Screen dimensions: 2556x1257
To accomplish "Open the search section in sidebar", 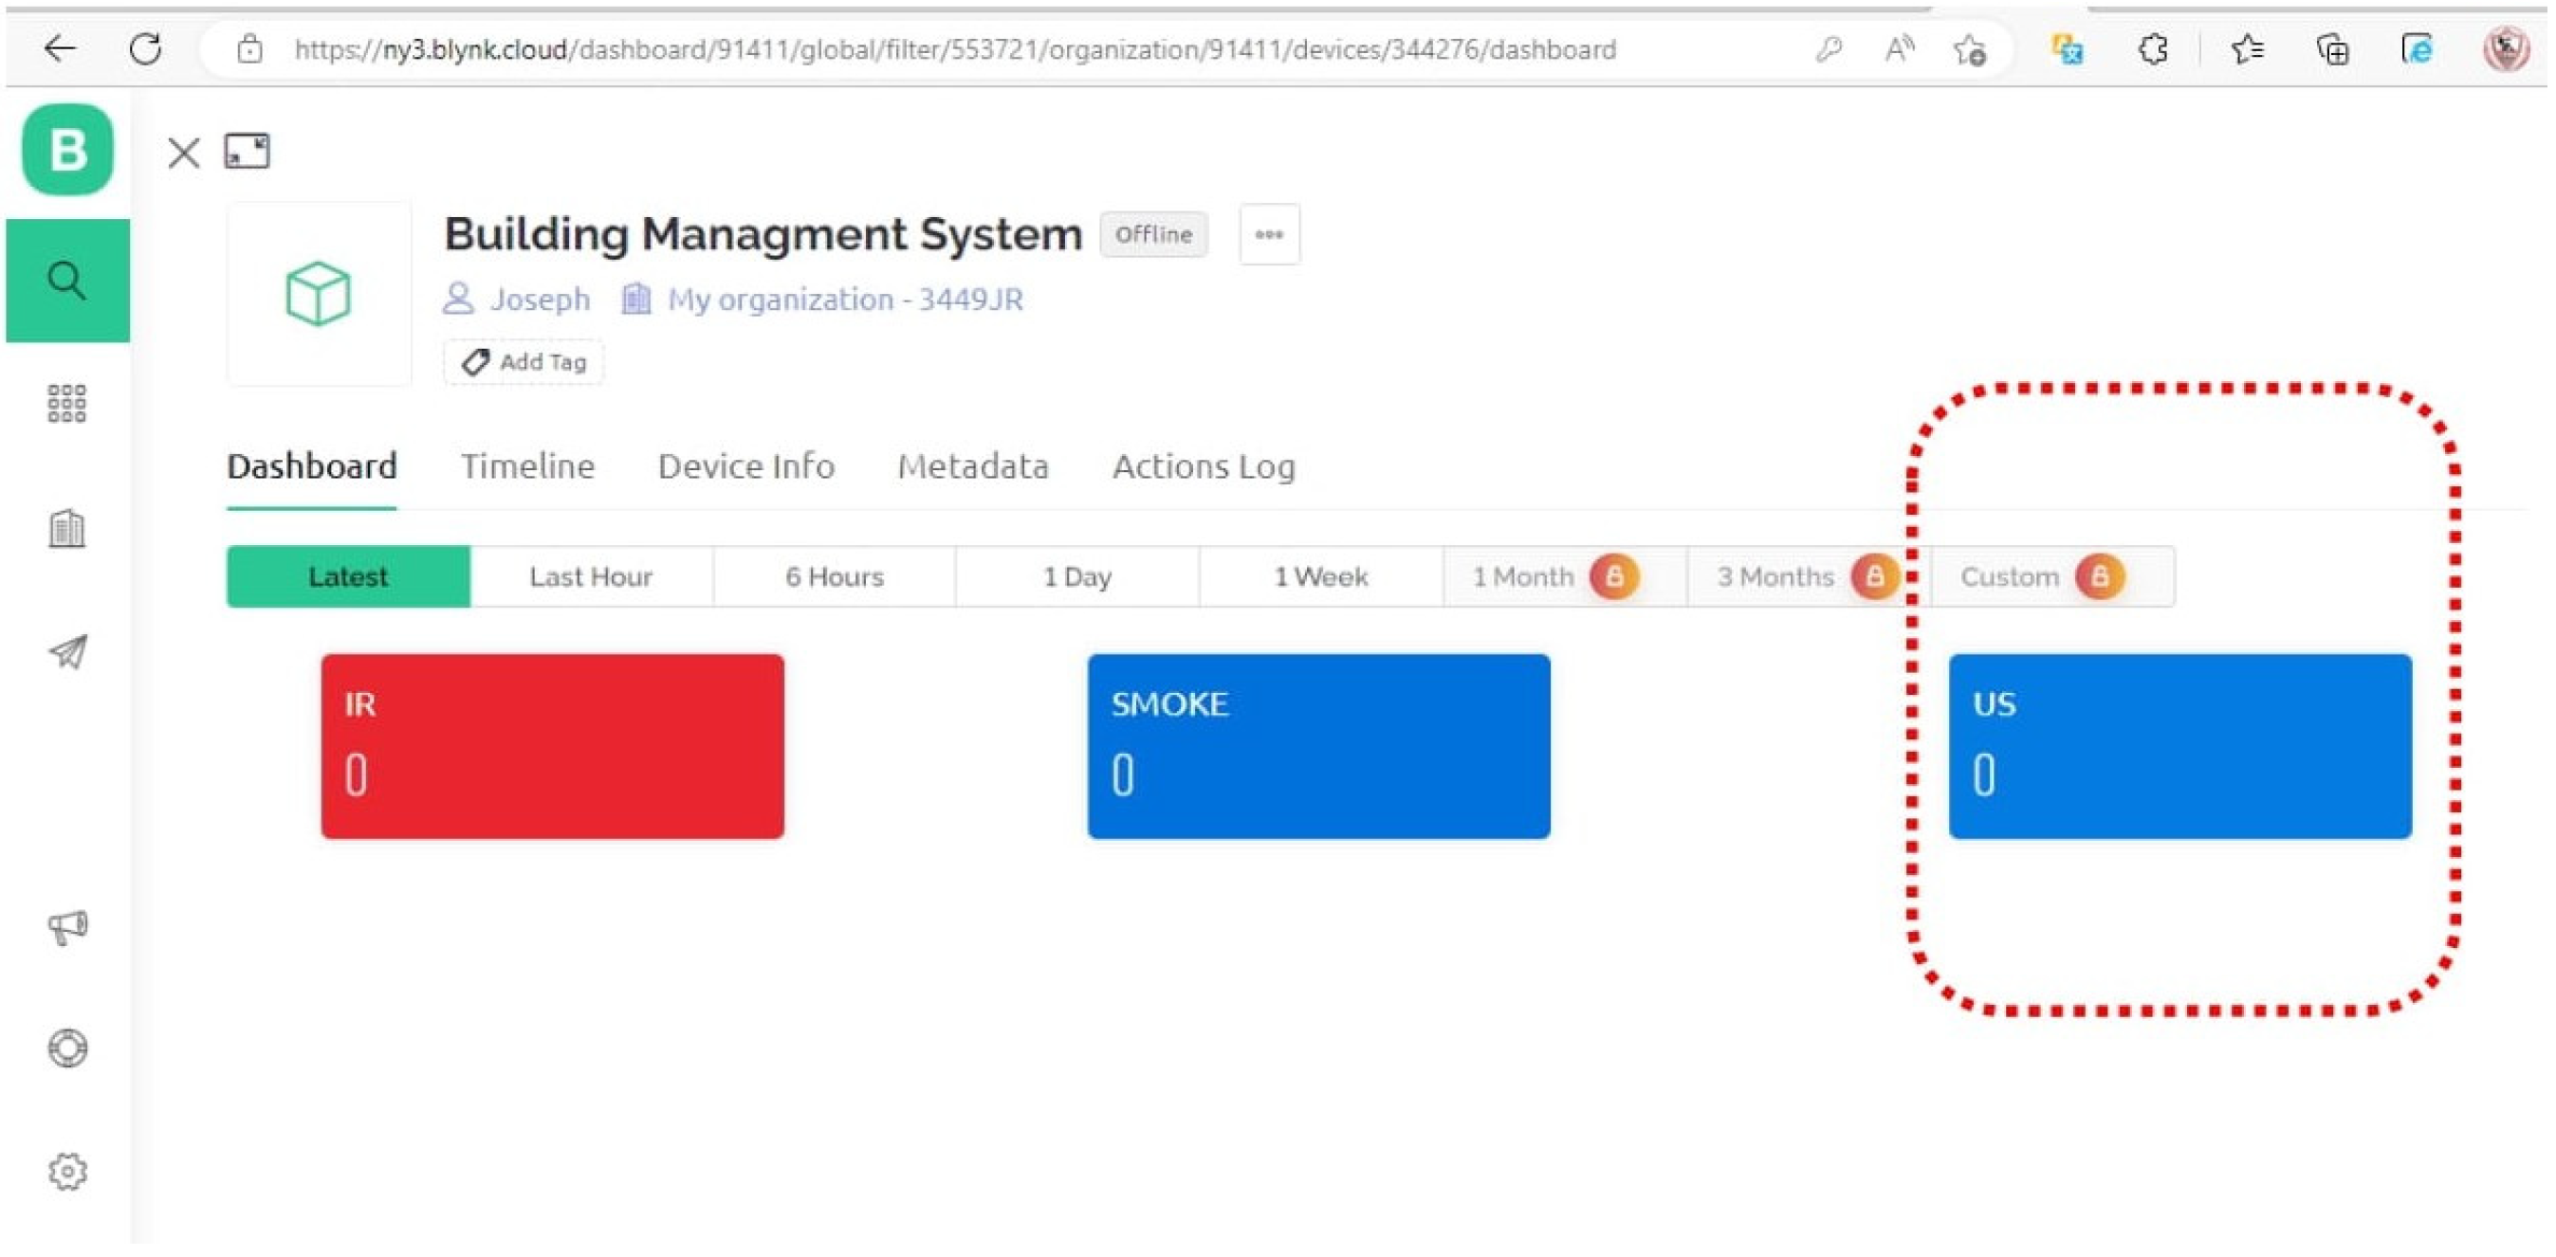I will coord(67,281).
